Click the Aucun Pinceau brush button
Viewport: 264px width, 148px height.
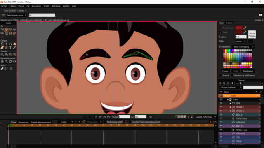coord(252,35)
